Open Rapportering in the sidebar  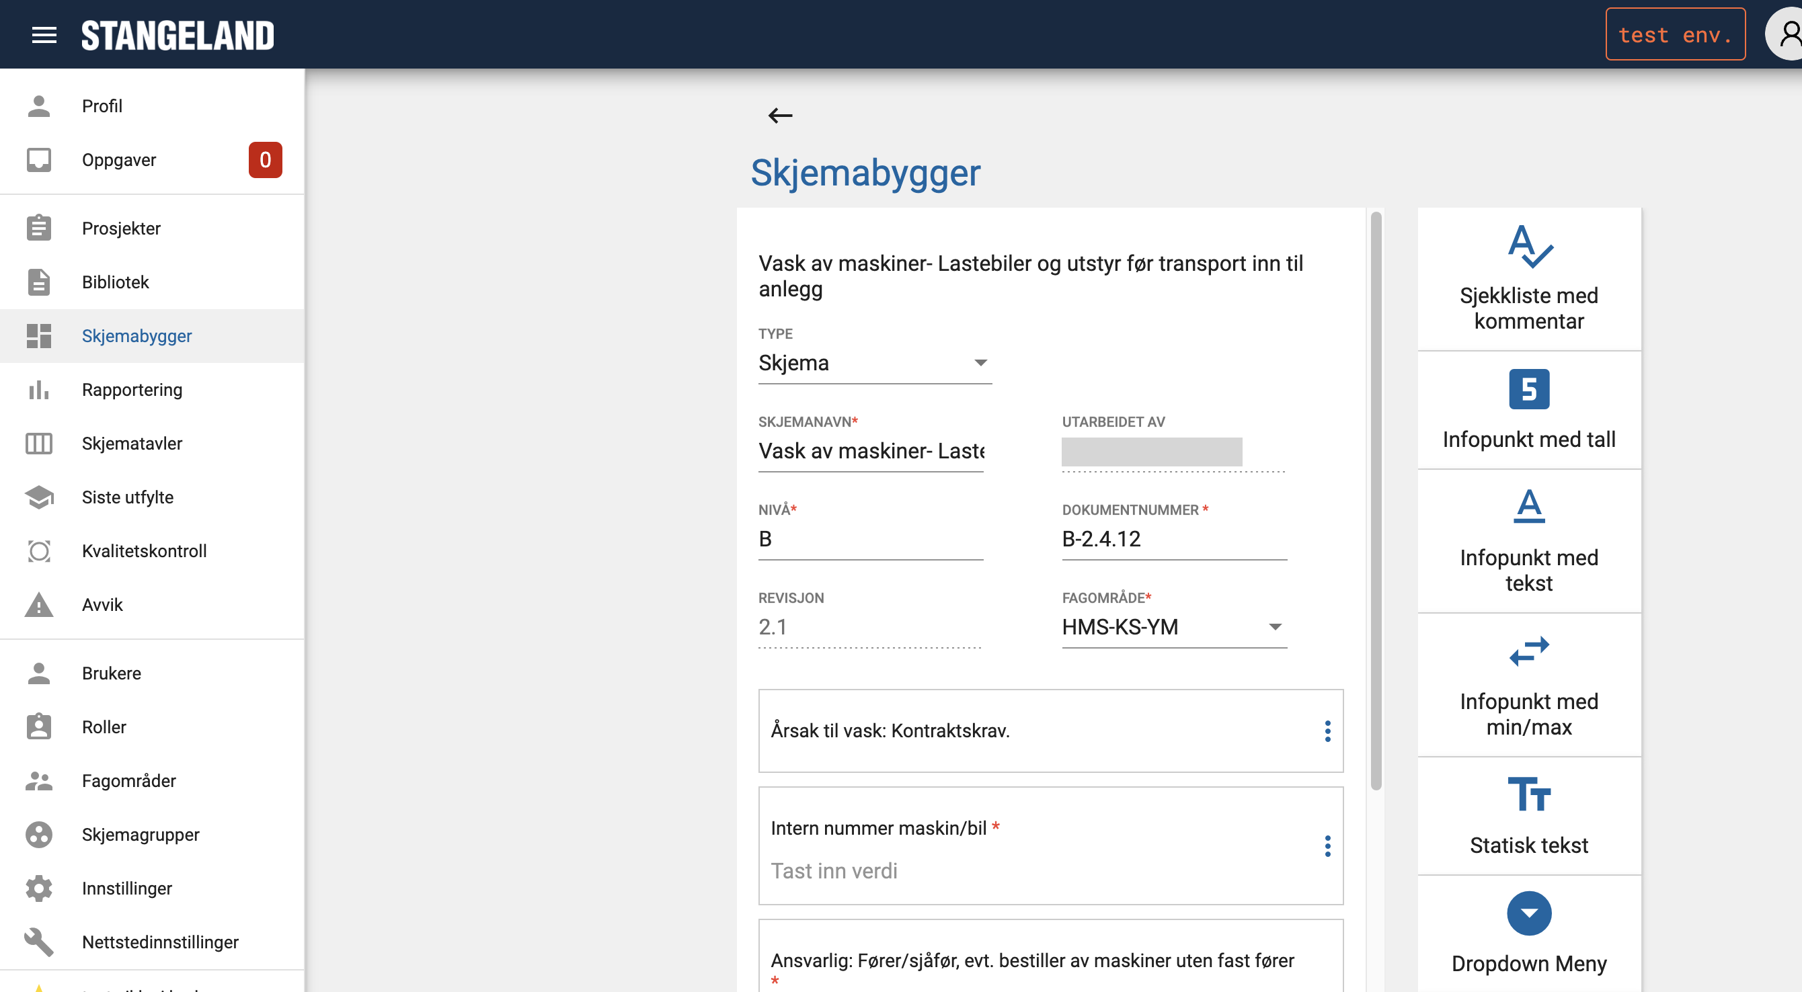[x=132, y=389]
